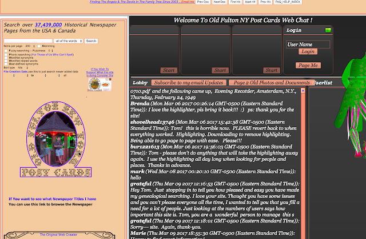This screenshot has width=366, height=239.
Task: Click Start in the panel beside Login
Action: pos(272,70)
